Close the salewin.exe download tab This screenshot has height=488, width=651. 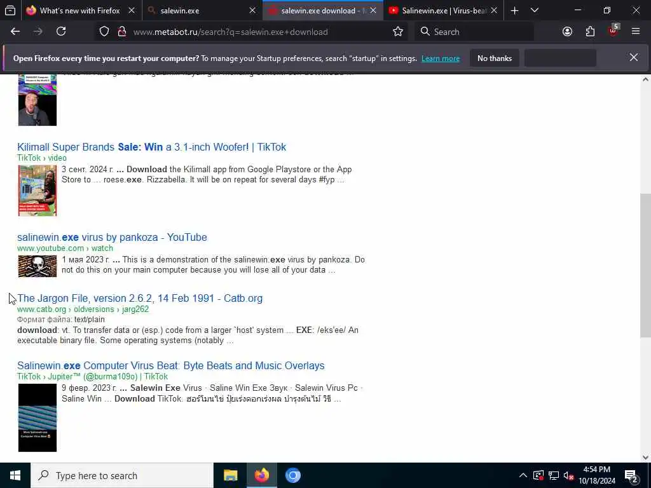[373, 11]
